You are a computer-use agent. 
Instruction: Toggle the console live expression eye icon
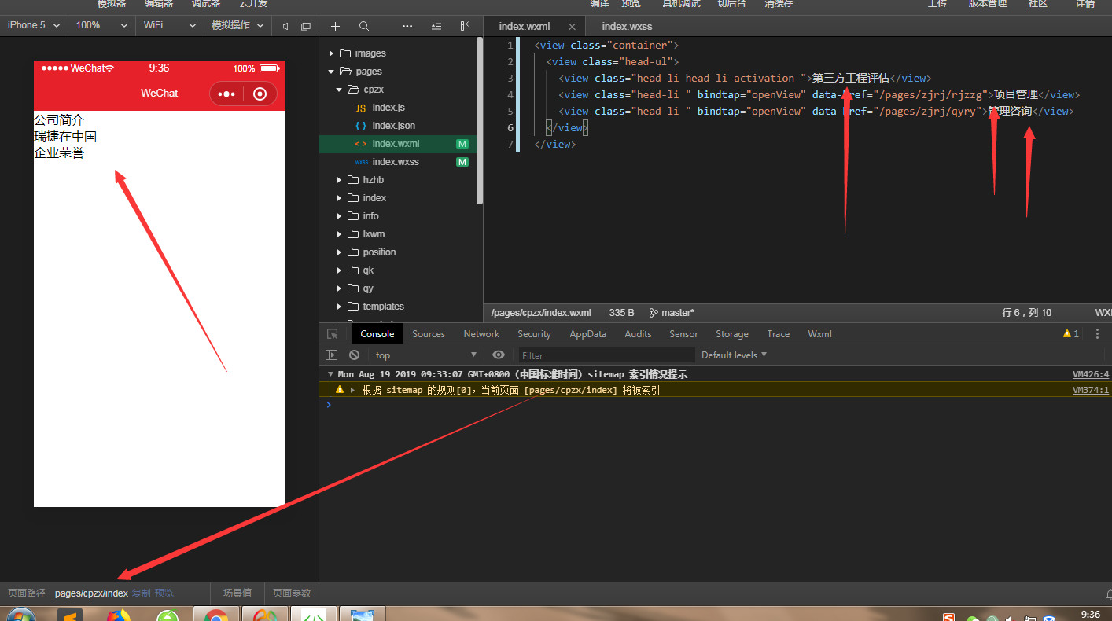coord(498,355)
